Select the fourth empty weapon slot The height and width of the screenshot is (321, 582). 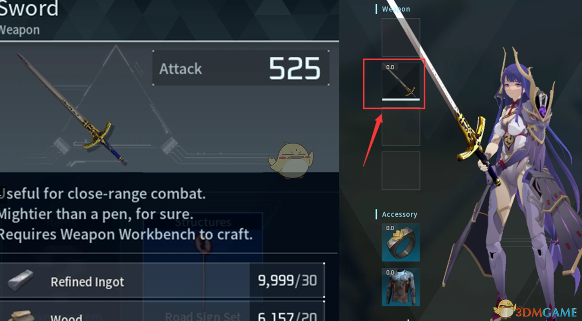(x=401, y=171)
